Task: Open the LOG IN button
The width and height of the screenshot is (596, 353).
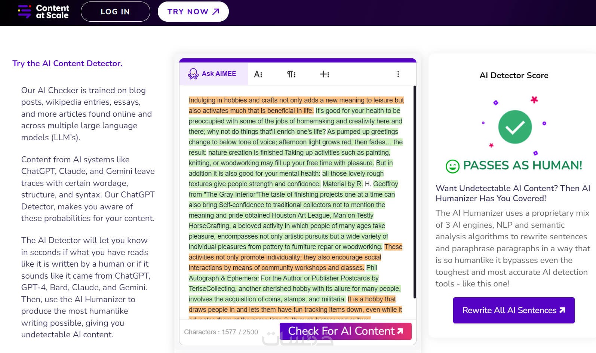Action: (115, 12)
